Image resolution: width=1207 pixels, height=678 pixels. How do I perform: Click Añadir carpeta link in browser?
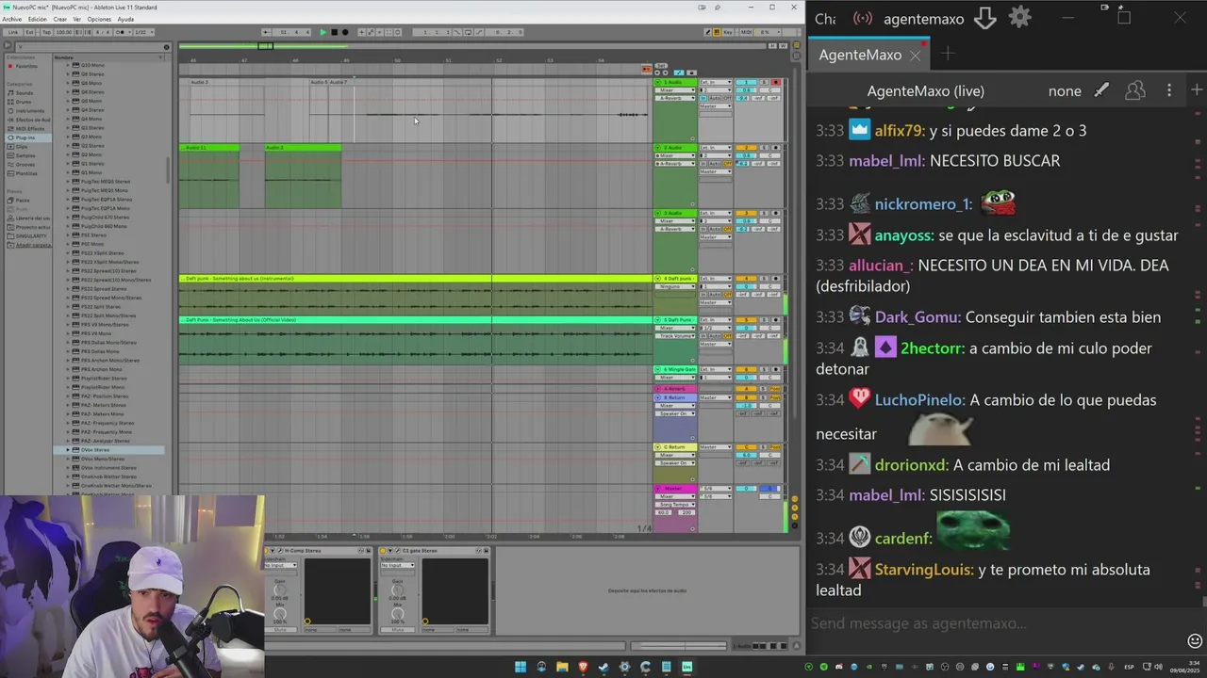tap(33, 245)
